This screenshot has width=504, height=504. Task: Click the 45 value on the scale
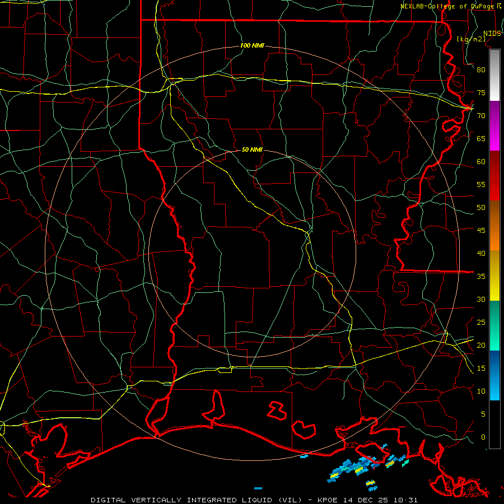point(481,231)
